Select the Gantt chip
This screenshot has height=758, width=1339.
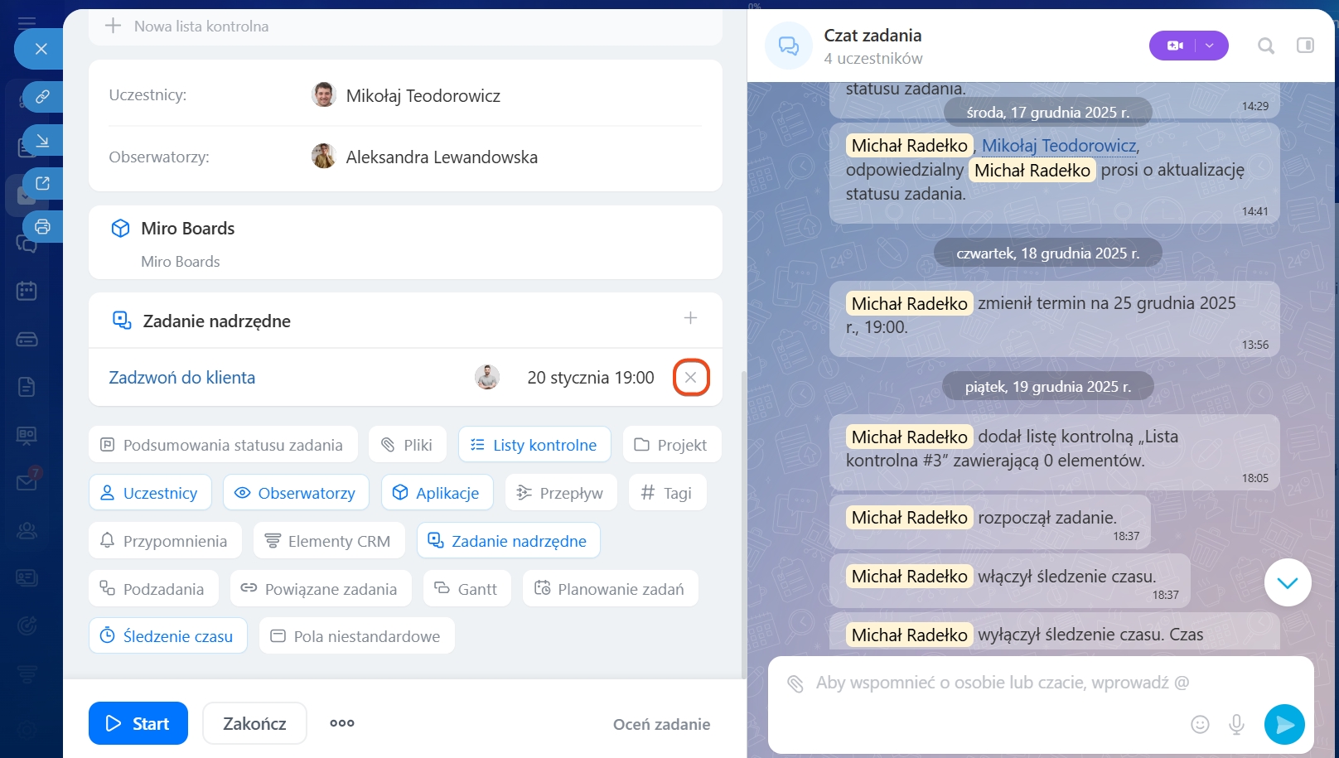click(x=466, y=589)
